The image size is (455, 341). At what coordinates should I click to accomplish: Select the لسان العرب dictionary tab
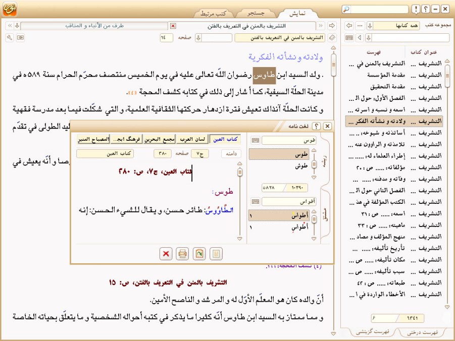pyautogui.click(x=192, y=139)
